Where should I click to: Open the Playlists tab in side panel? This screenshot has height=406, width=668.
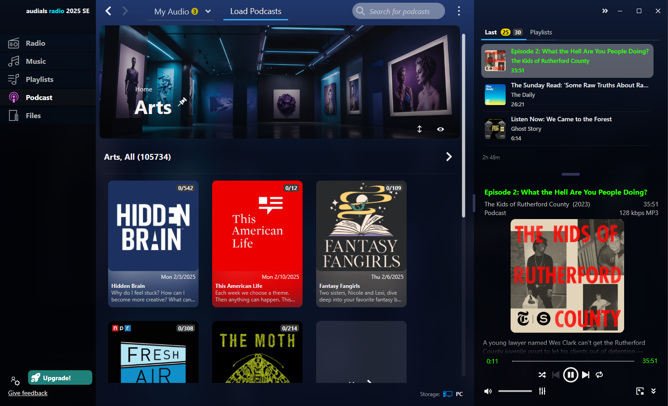tap(541, 32)
